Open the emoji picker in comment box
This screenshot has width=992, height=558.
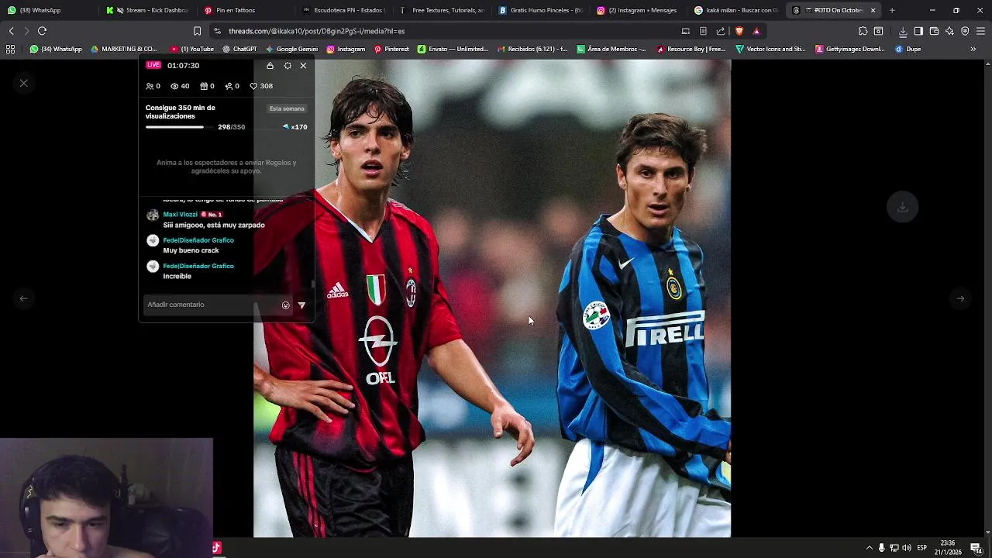285,305
